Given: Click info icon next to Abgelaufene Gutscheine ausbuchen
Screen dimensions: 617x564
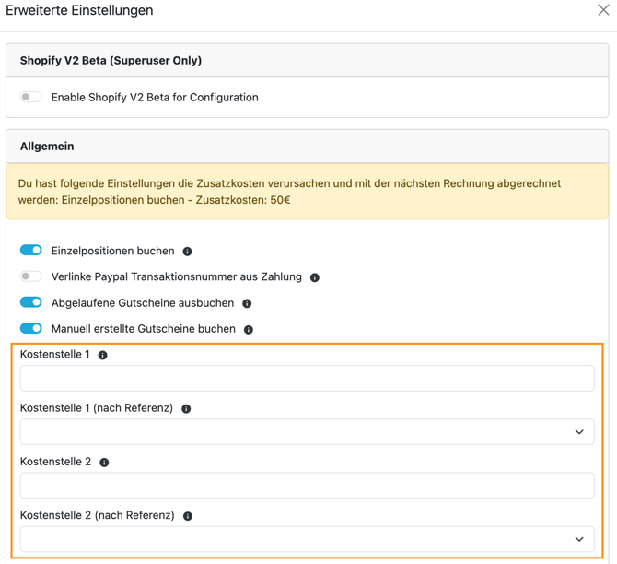Looking at the screenshot, I should pyautogui.click(x=247, y=303).
